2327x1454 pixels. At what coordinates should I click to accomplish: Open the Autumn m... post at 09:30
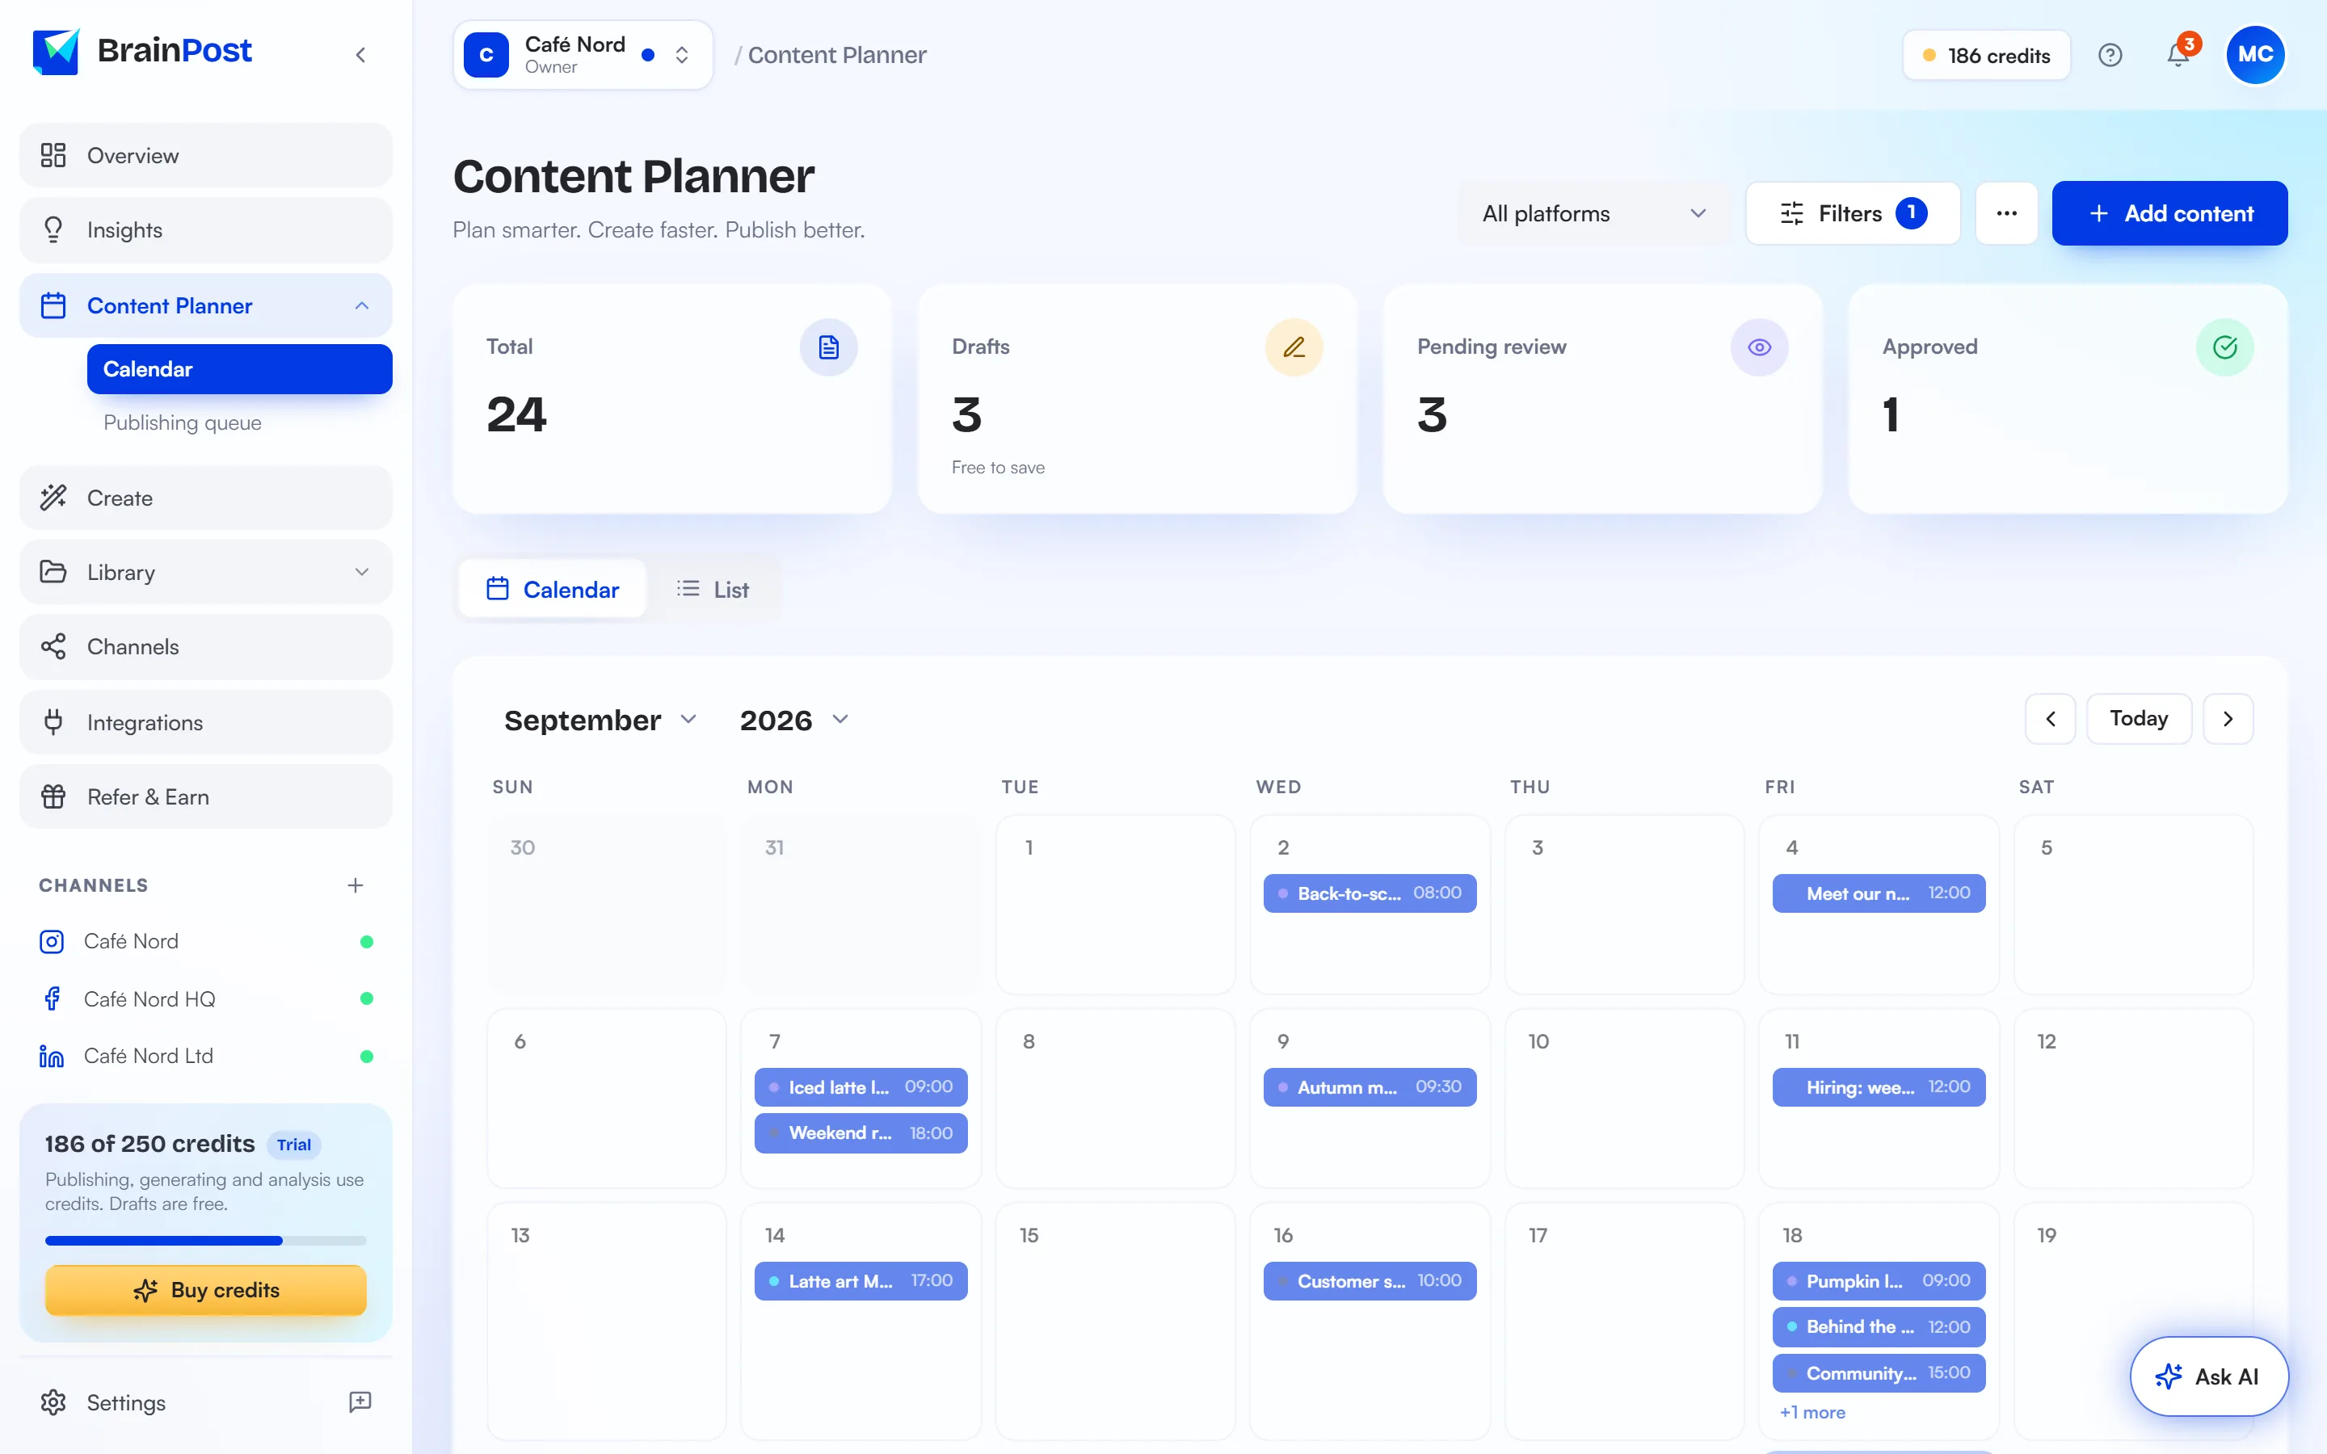pyautogui.click(x=1370, y=1086)
